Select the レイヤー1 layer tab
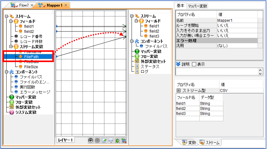 (65, 140)
